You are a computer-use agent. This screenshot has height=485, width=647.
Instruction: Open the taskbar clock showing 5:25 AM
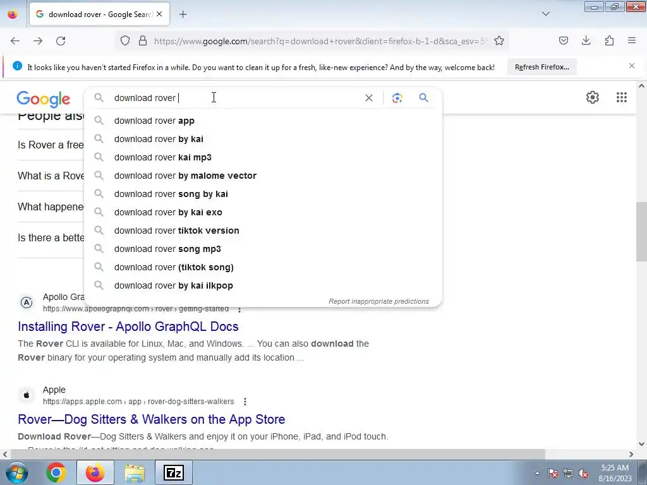[x=615, y=473]
